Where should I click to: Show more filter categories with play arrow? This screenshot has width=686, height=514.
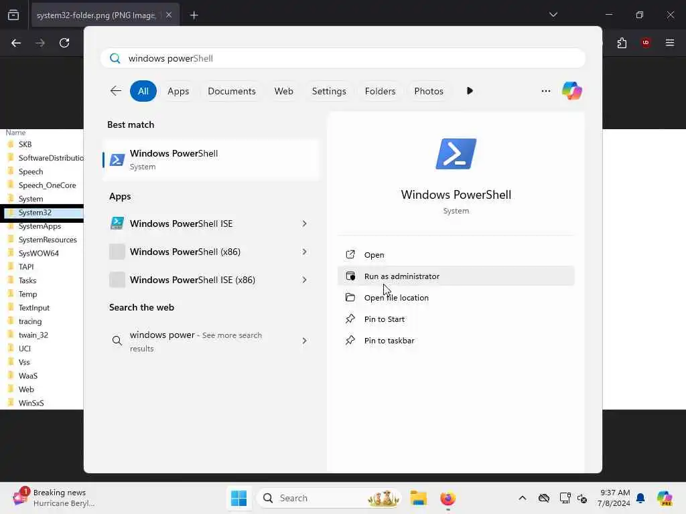pos(470,91)
